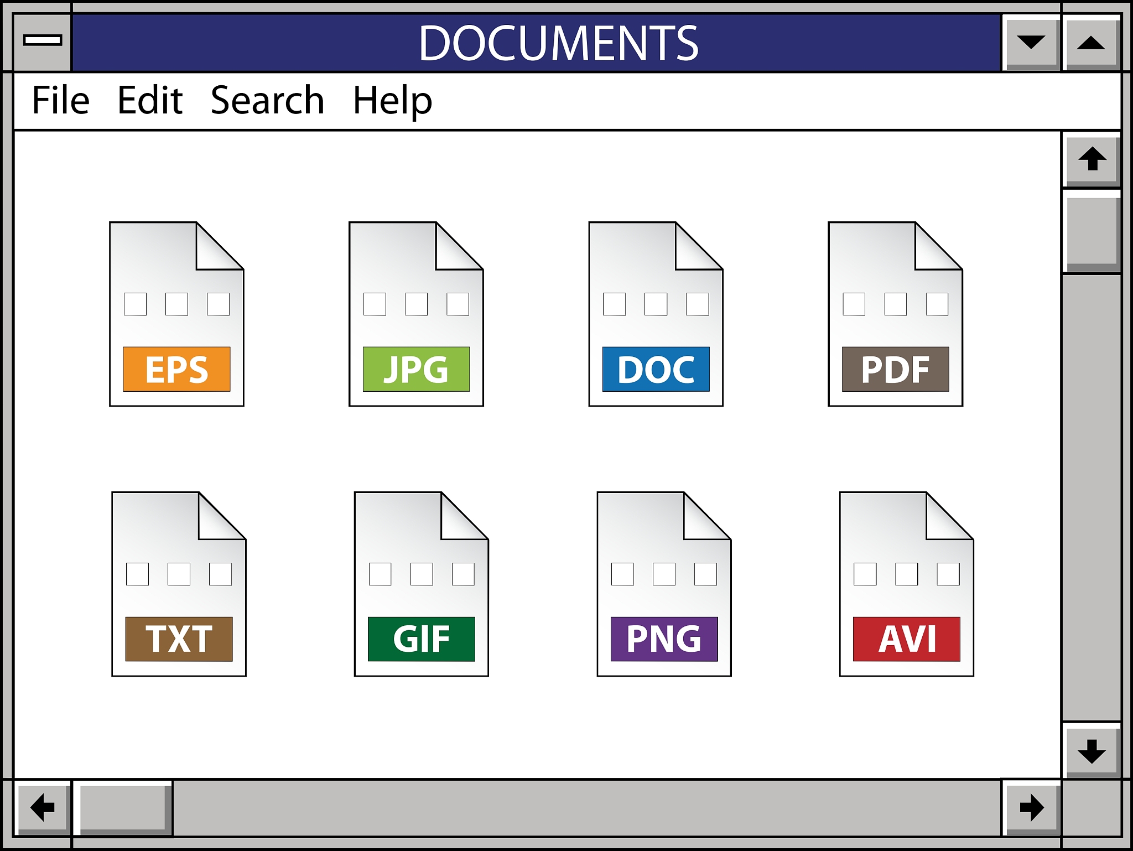Open the Search menu
1133x851 pixels.
[267, 101]
